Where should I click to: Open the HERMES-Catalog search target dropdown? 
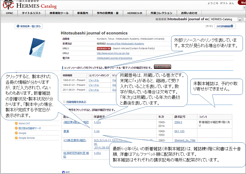tap(226, 19)
